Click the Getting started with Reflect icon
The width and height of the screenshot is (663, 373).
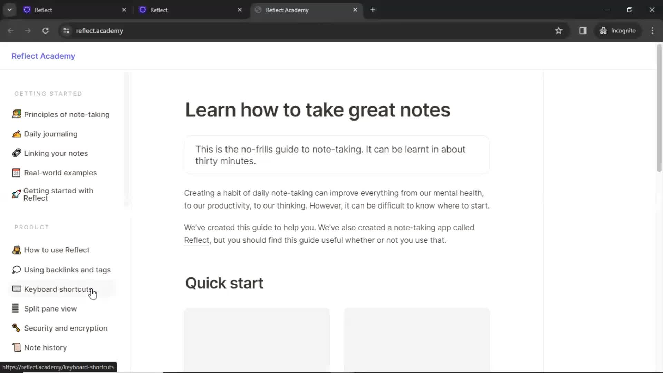tap(17, 193)
